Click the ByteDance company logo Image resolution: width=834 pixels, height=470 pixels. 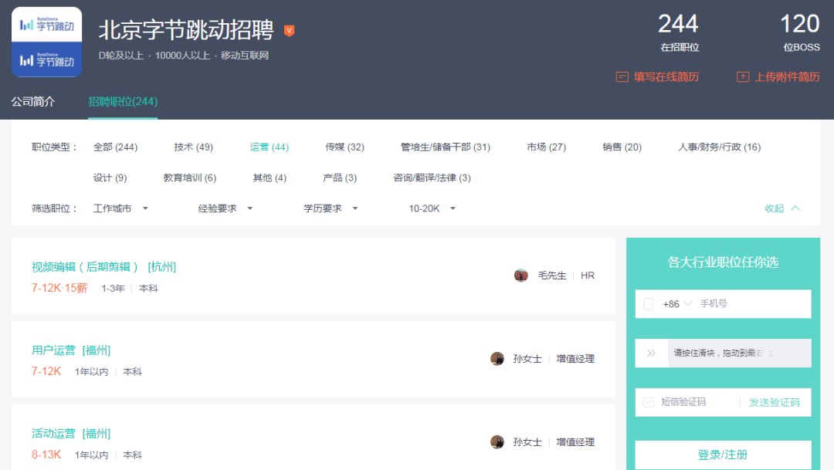point(47,42)
